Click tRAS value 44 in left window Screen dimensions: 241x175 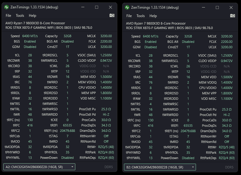pyautogui.click(x=30, y=77)
